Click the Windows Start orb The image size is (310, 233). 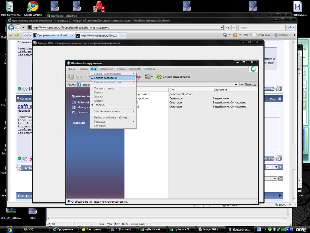click(x=9, y=229)
